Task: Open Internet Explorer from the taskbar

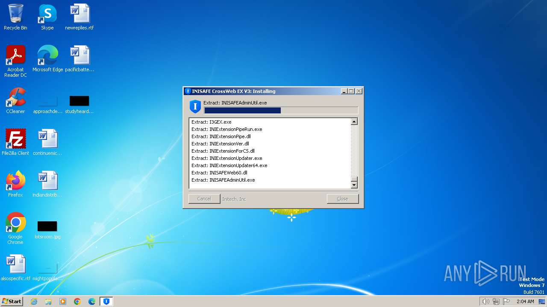Action: 34,301
